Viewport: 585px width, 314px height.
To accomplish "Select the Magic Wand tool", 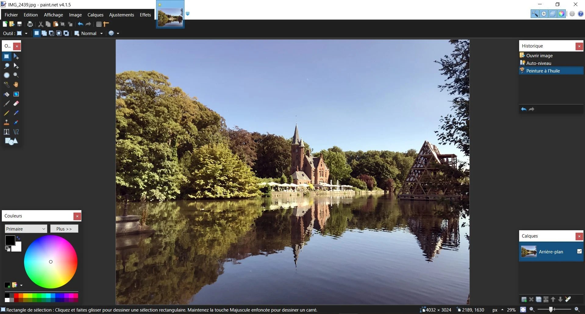I will (6, 85).
